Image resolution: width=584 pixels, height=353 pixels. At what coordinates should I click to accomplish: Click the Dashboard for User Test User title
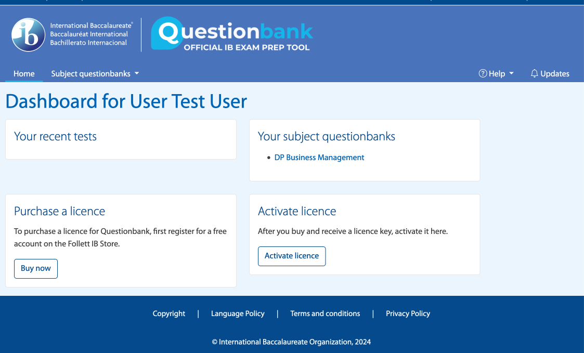point(126,101)
